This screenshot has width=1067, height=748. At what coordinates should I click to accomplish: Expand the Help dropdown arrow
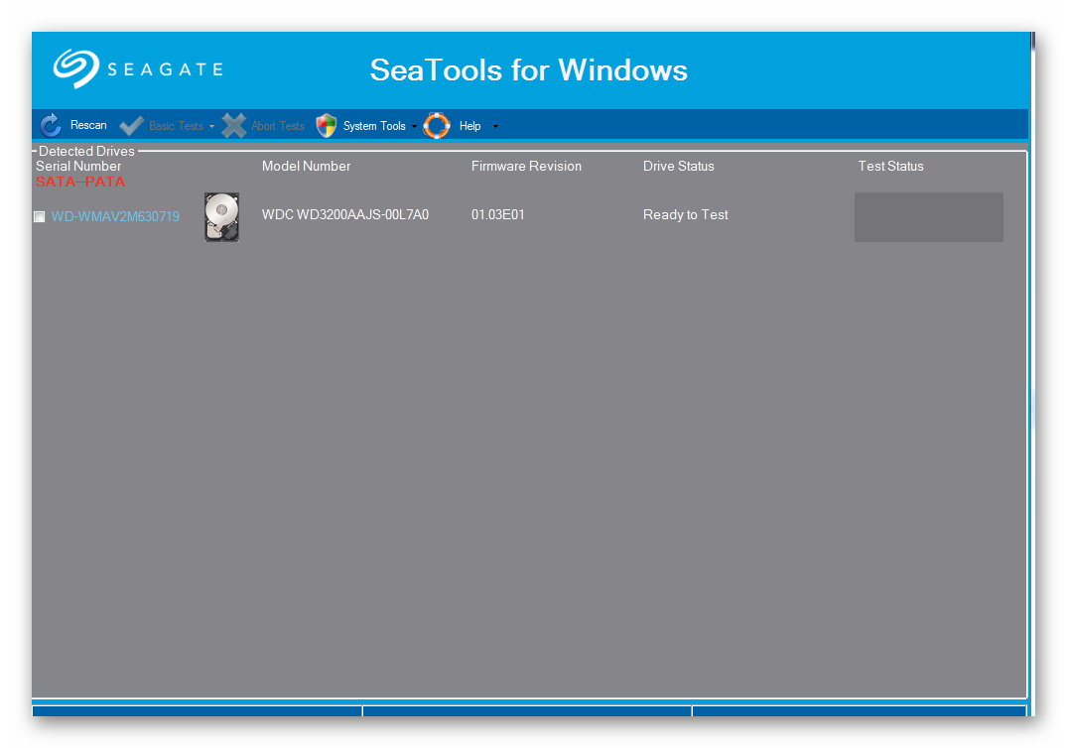(x=495, y=126)
